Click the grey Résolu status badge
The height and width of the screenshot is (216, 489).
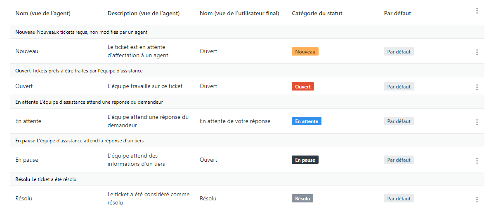pos(302,198)
